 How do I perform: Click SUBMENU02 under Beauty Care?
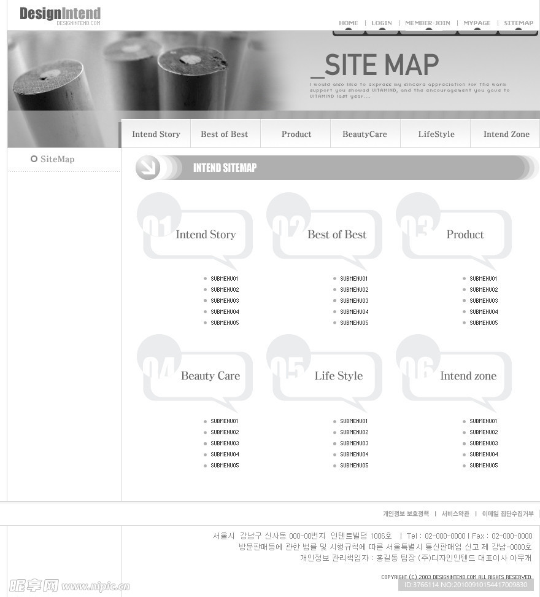coord(225,432)
